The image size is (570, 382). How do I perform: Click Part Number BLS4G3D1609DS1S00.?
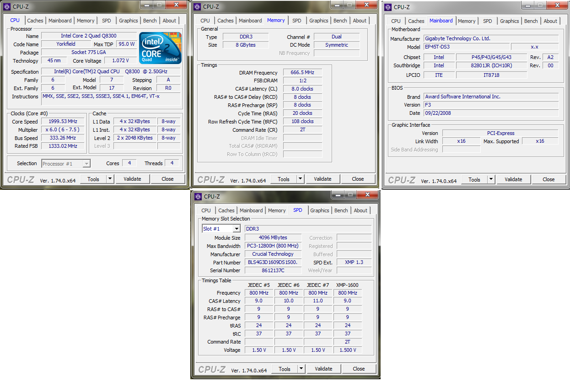(273, 263)
